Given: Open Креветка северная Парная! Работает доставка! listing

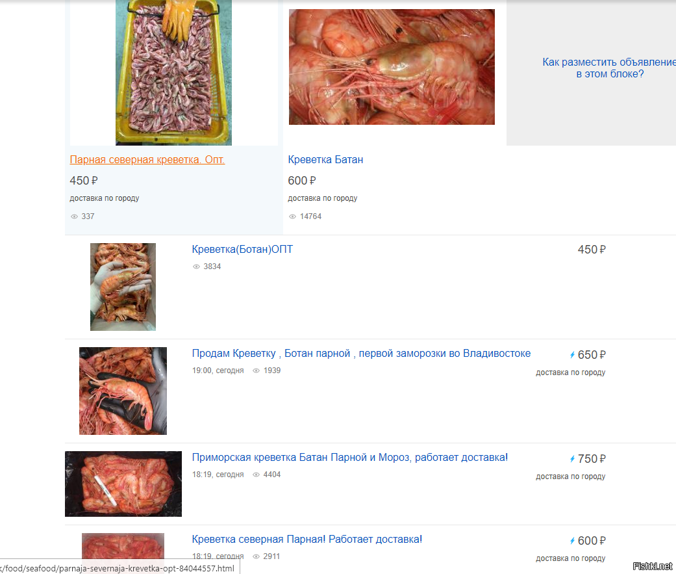Looking at the screenshot, I should (307, 540).
